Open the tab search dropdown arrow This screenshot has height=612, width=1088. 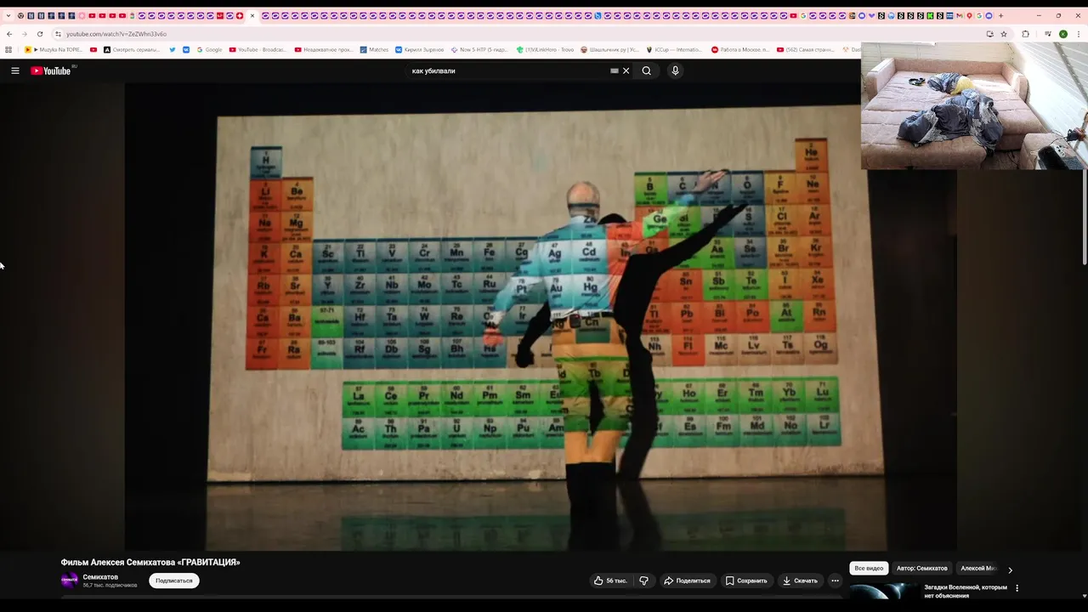point(8,15)
